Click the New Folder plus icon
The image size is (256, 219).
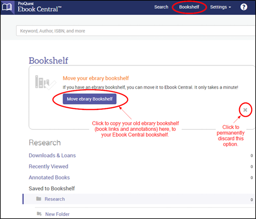(39, 213)
